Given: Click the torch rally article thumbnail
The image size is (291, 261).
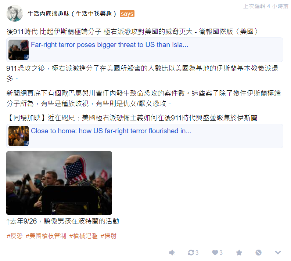Looking at the screenshot, I should [x=19, y=136].
